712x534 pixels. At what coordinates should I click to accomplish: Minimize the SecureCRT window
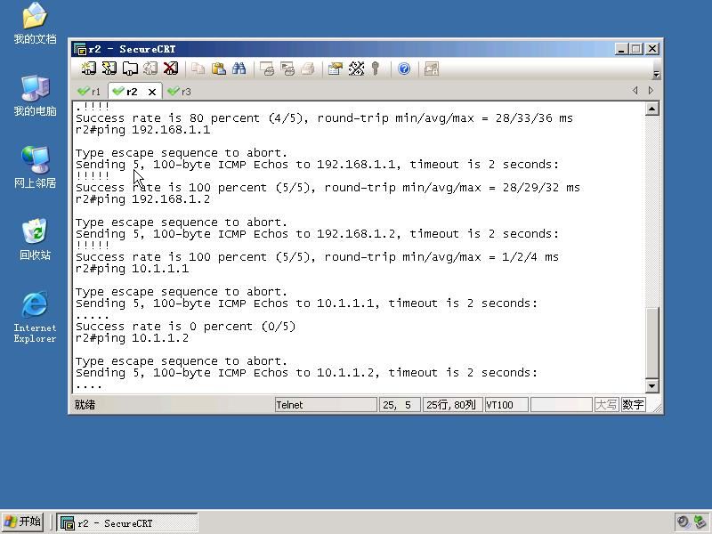point(621,49)
